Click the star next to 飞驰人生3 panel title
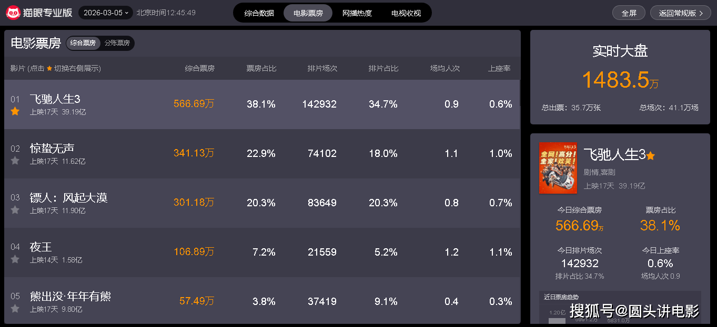 pyautogui.click(x=651, y=156)
